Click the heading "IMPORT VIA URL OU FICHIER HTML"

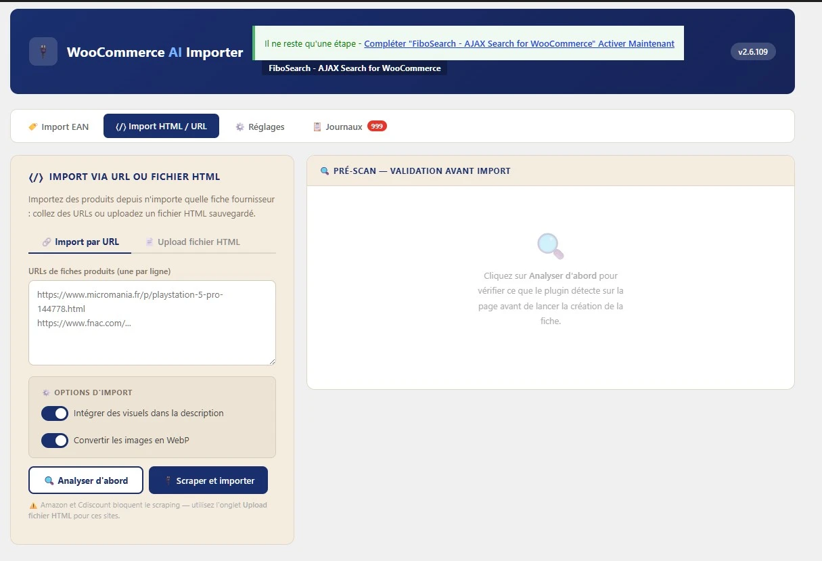(135, 177)
